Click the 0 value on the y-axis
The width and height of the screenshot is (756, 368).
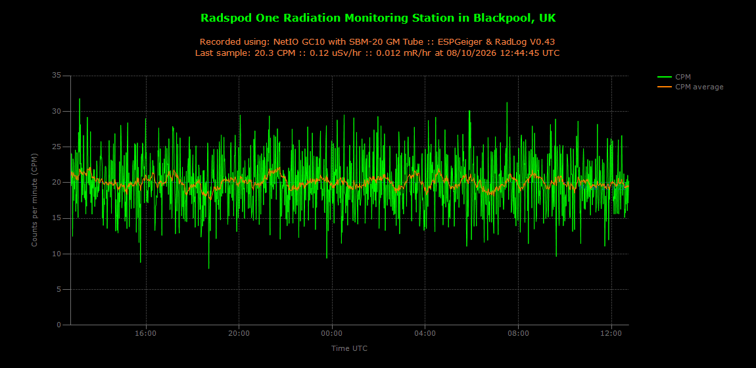tap(59, 325)
